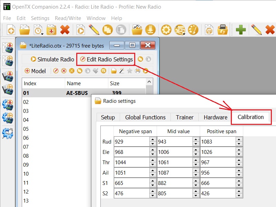Click the magic wand Model Wizard icon
The width and height of the screenshot is (276, 207).
122,71
